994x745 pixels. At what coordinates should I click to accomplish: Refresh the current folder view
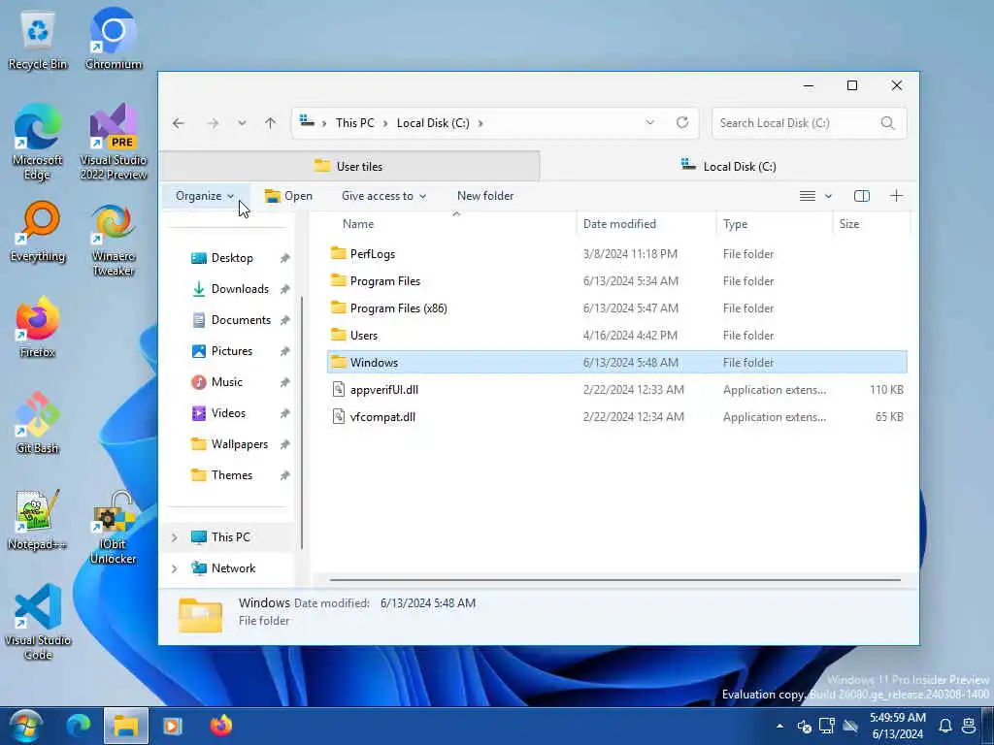pos(682,122)
